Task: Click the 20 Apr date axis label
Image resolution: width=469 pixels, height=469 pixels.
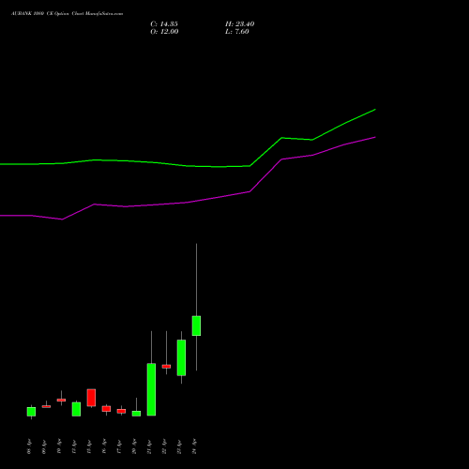Action: pyautogui.click(x=134, y=447)
